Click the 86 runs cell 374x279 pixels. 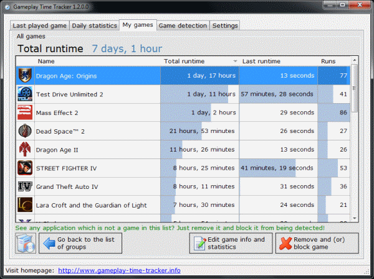click(x=334, y=112)
